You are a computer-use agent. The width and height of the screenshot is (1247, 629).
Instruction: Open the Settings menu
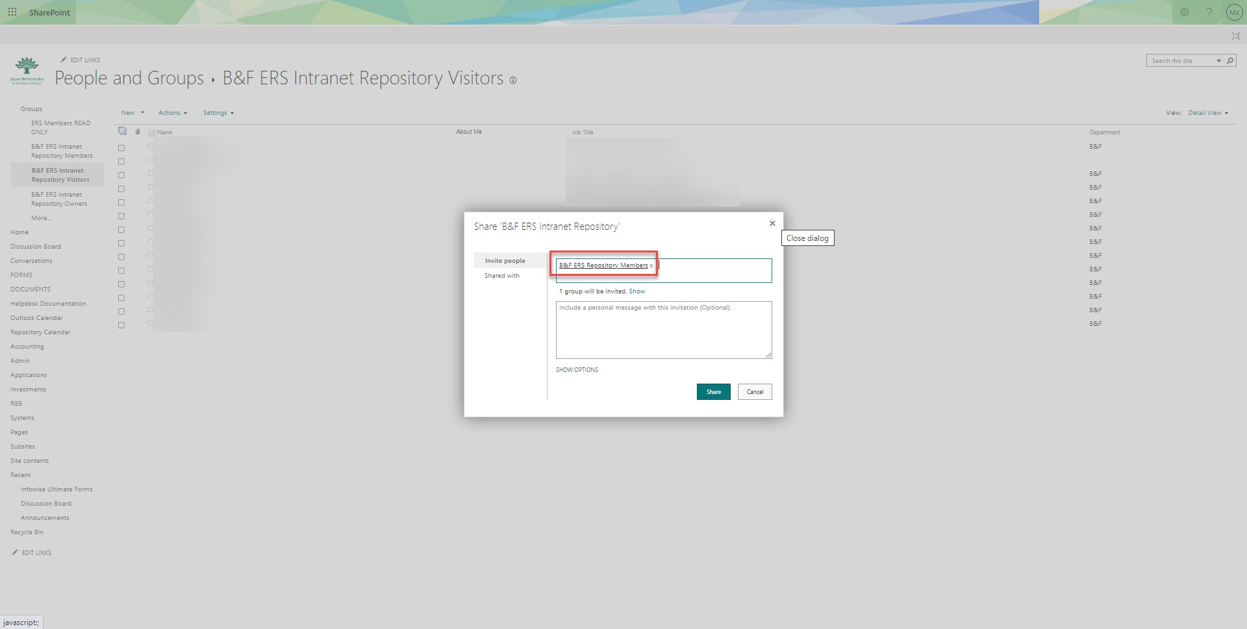tap(218, 112)
